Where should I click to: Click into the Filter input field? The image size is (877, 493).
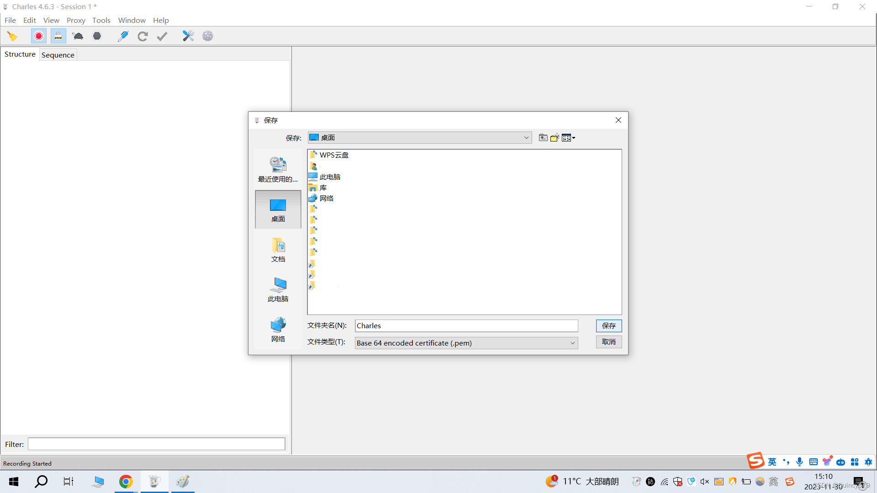pos(157,444)
